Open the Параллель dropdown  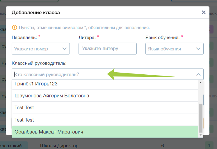41,49
